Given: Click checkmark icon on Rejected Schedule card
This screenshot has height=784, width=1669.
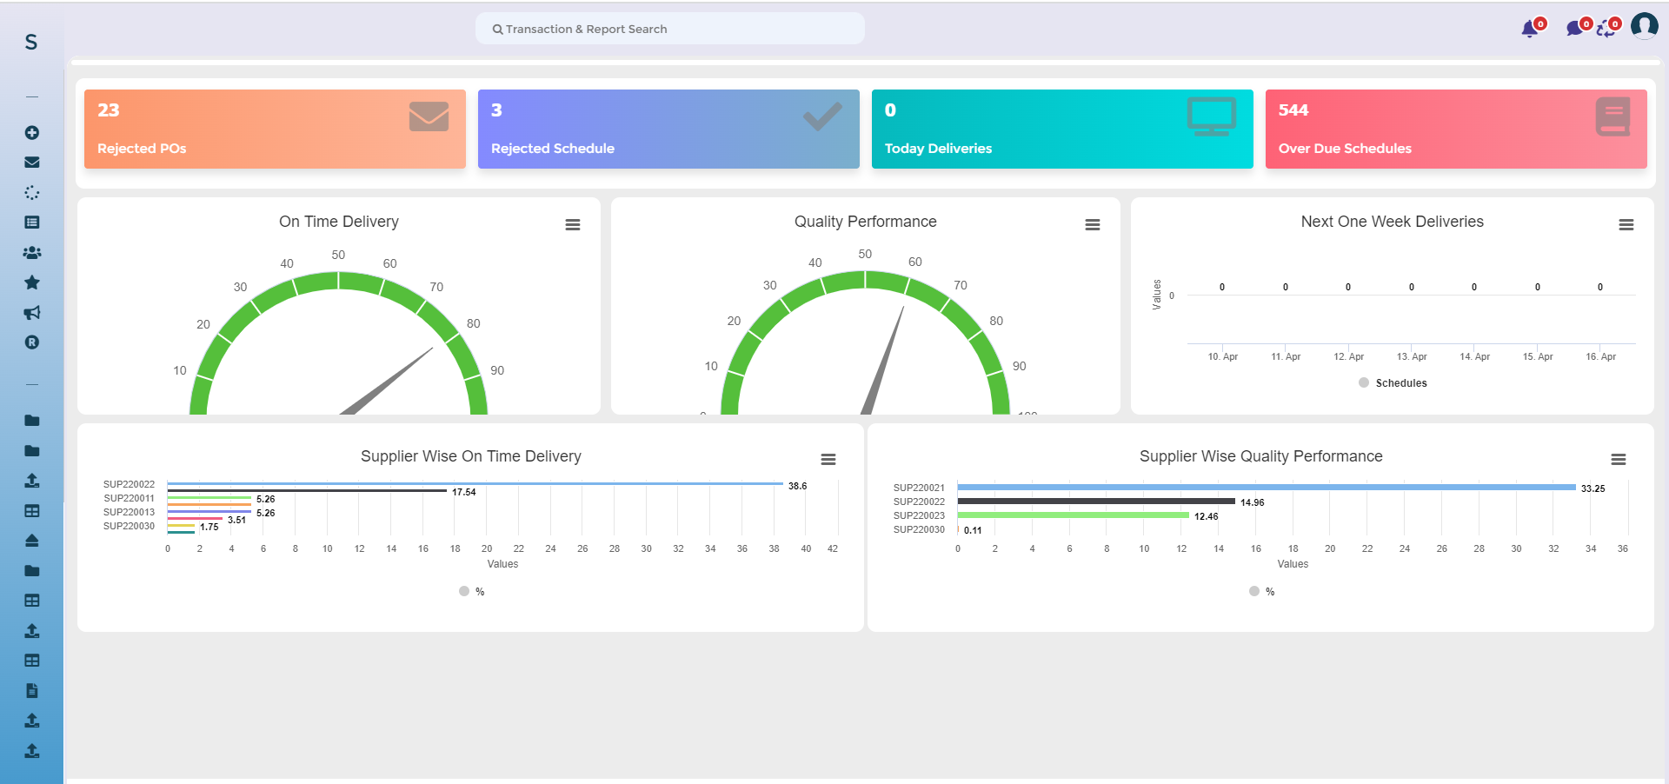Looking at the screenshot, I should pyautogui.click(x=822, y=116).
